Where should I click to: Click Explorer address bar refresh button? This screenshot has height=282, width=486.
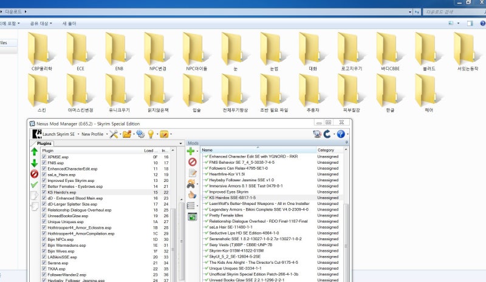(x=417, y=12)
